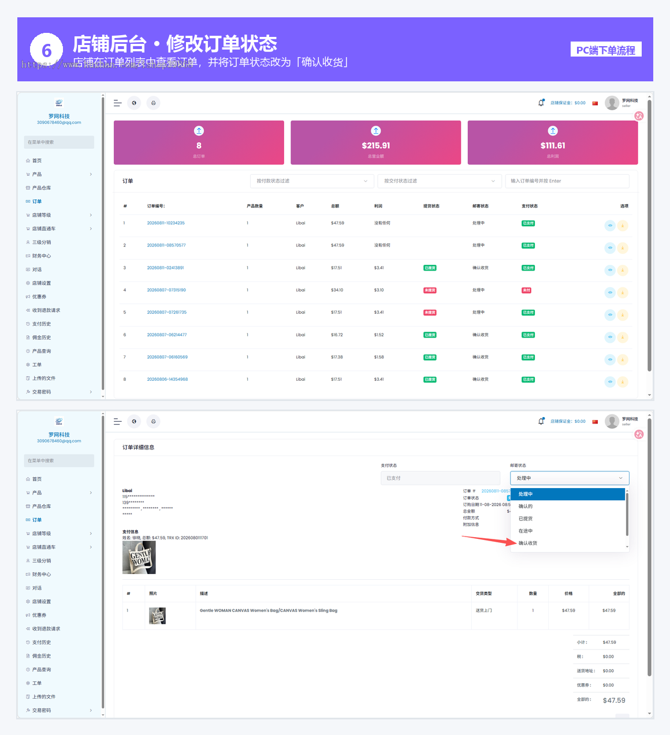The image size is (670, 735).
Task: Download invoice for order 20260807-07315190
Action: 623,292
